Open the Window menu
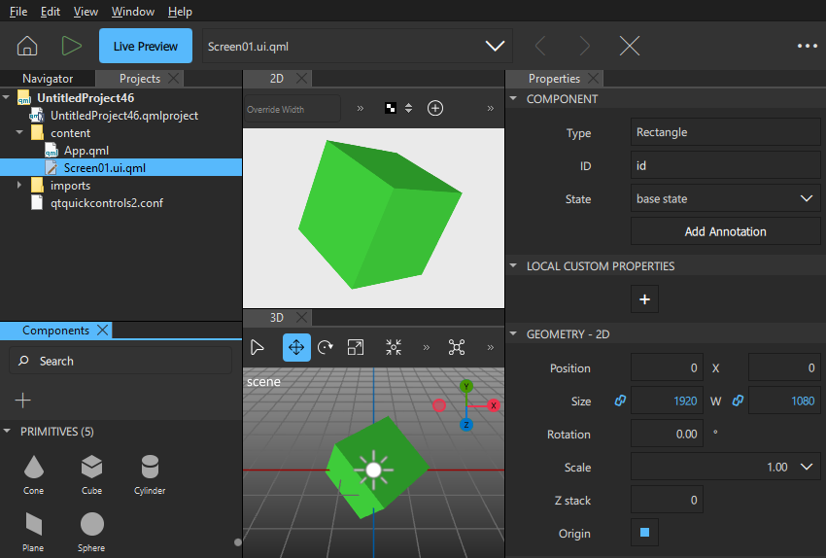This screenshot has height=558, width=826. 132,12
